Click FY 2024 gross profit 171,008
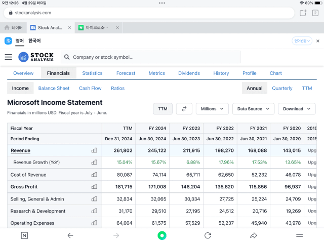This screenshot has height=243, width=324. (157, 187)
